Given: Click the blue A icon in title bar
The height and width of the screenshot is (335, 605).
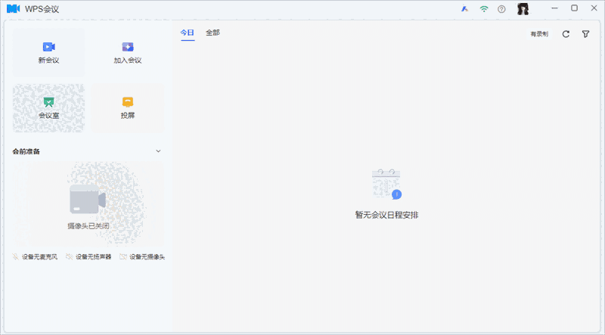Looking at the screenshot, I should pyautogui.click(x=465, y=9).
